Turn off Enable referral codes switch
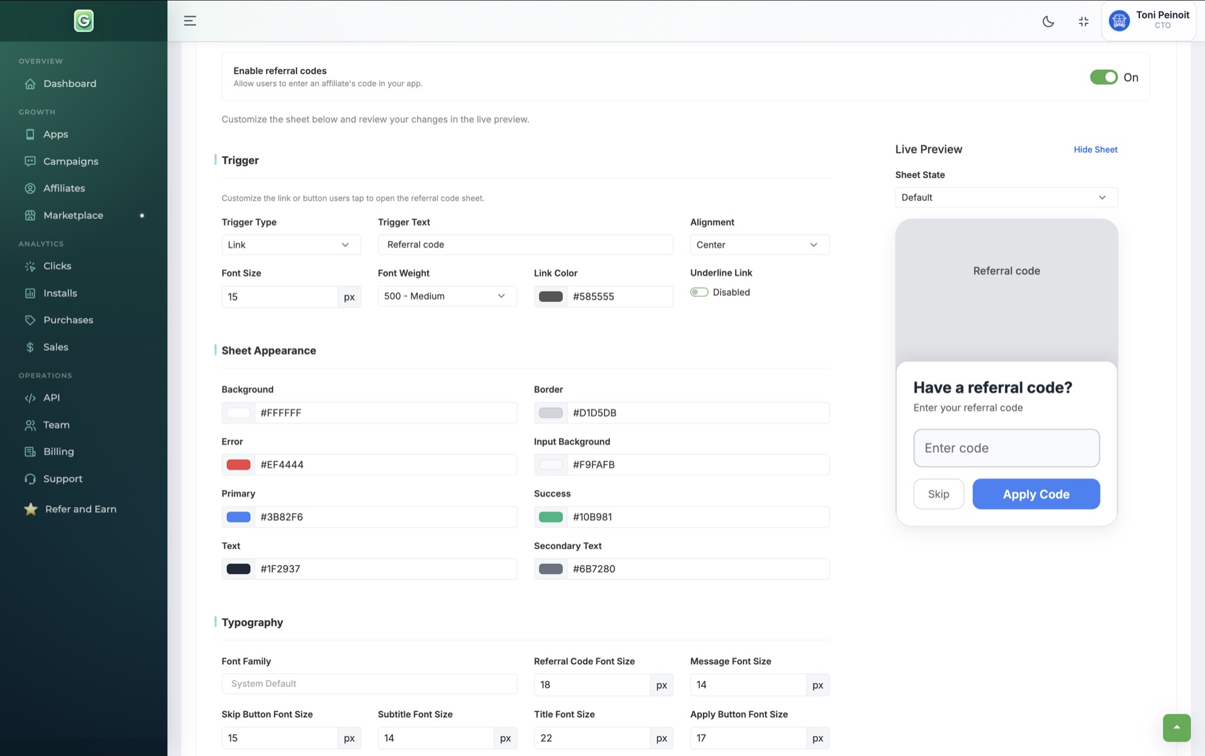 (x=1103, y=77)
